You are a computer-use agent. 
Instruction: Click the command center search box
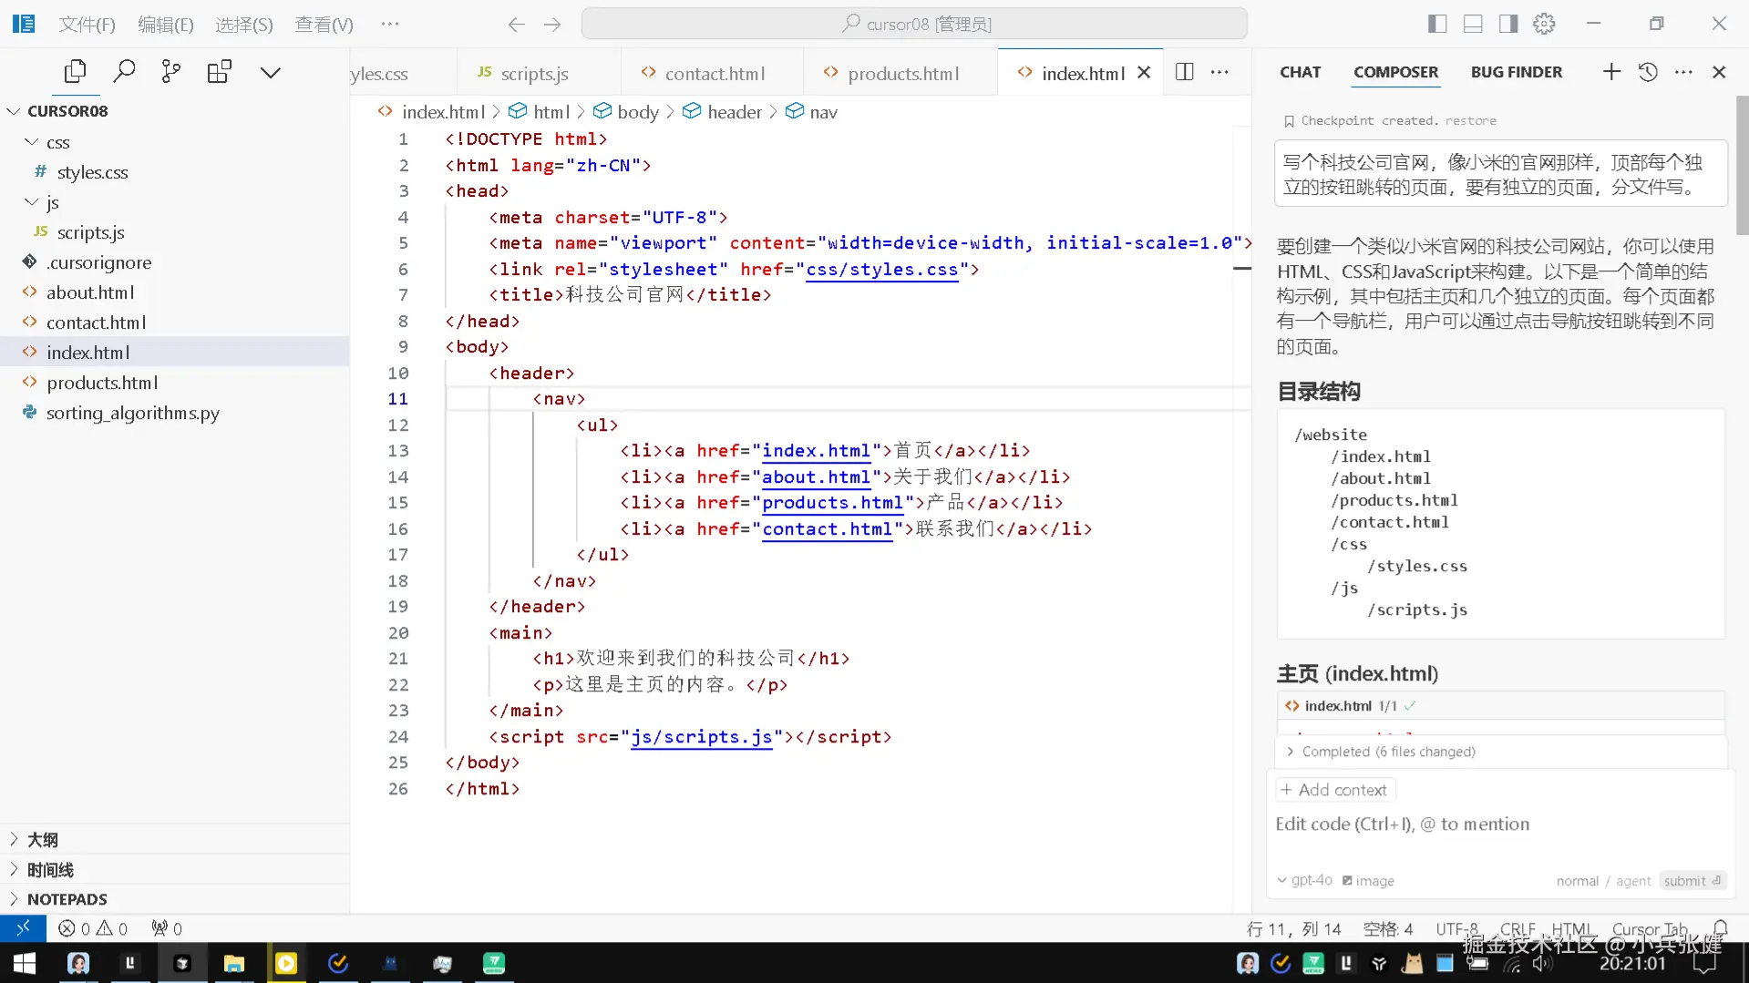914,25
